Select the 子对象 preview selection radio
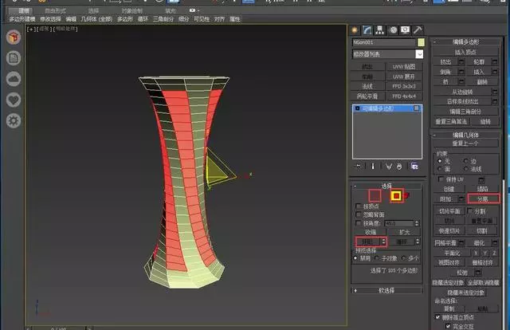The height and width of the screenshot is (330, 510). (x=378, y=258)
